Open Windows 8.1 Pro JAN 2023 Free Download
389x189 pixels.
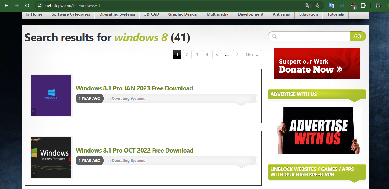click(x=134, y=88)
